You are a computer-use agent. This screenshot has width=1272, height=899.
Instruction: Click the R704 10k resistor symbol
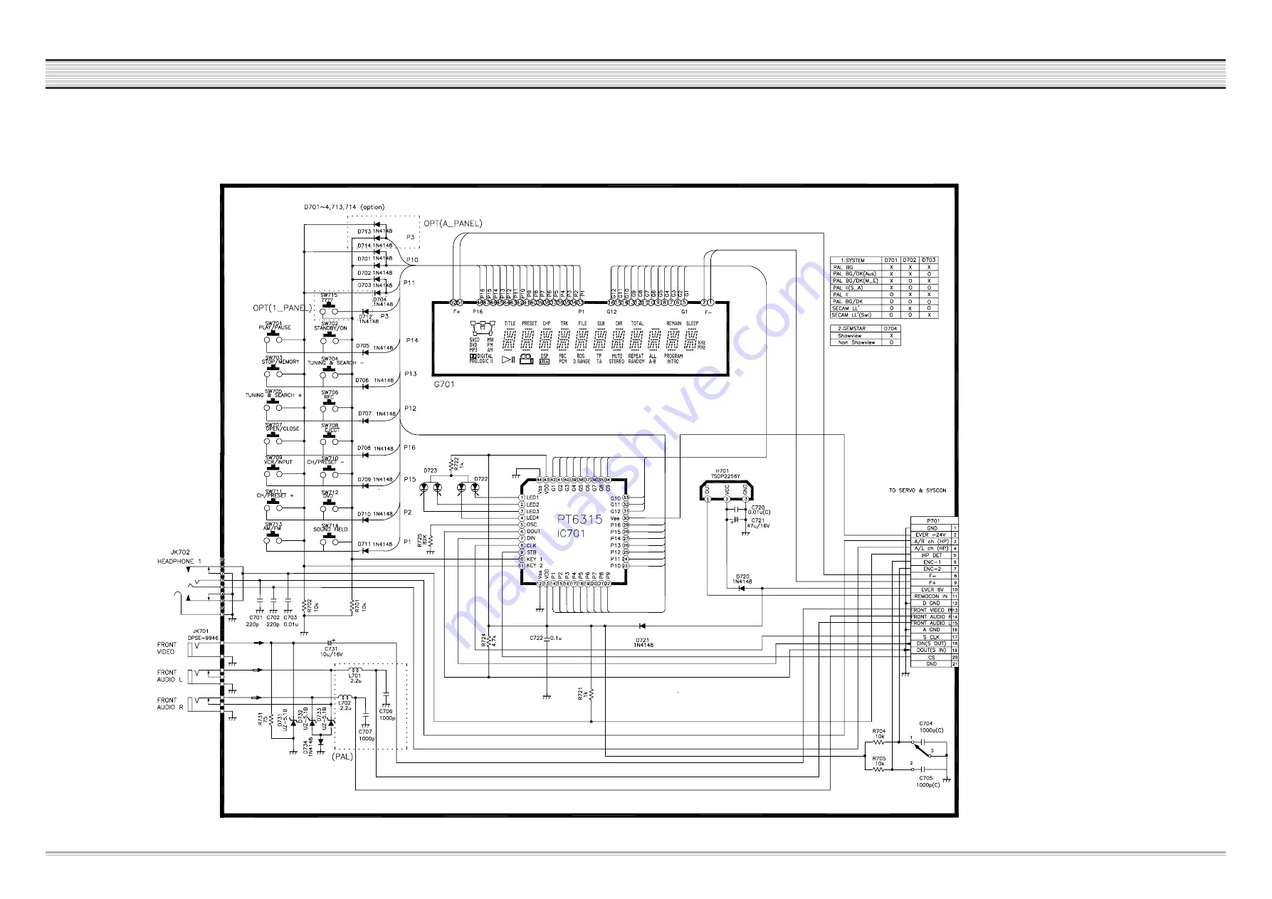(x=879, y=742)
